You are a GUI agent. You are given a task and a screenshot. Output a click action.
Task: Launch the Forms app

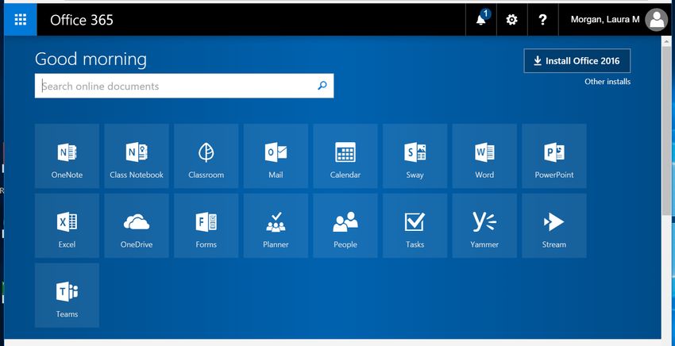point(206,225)
